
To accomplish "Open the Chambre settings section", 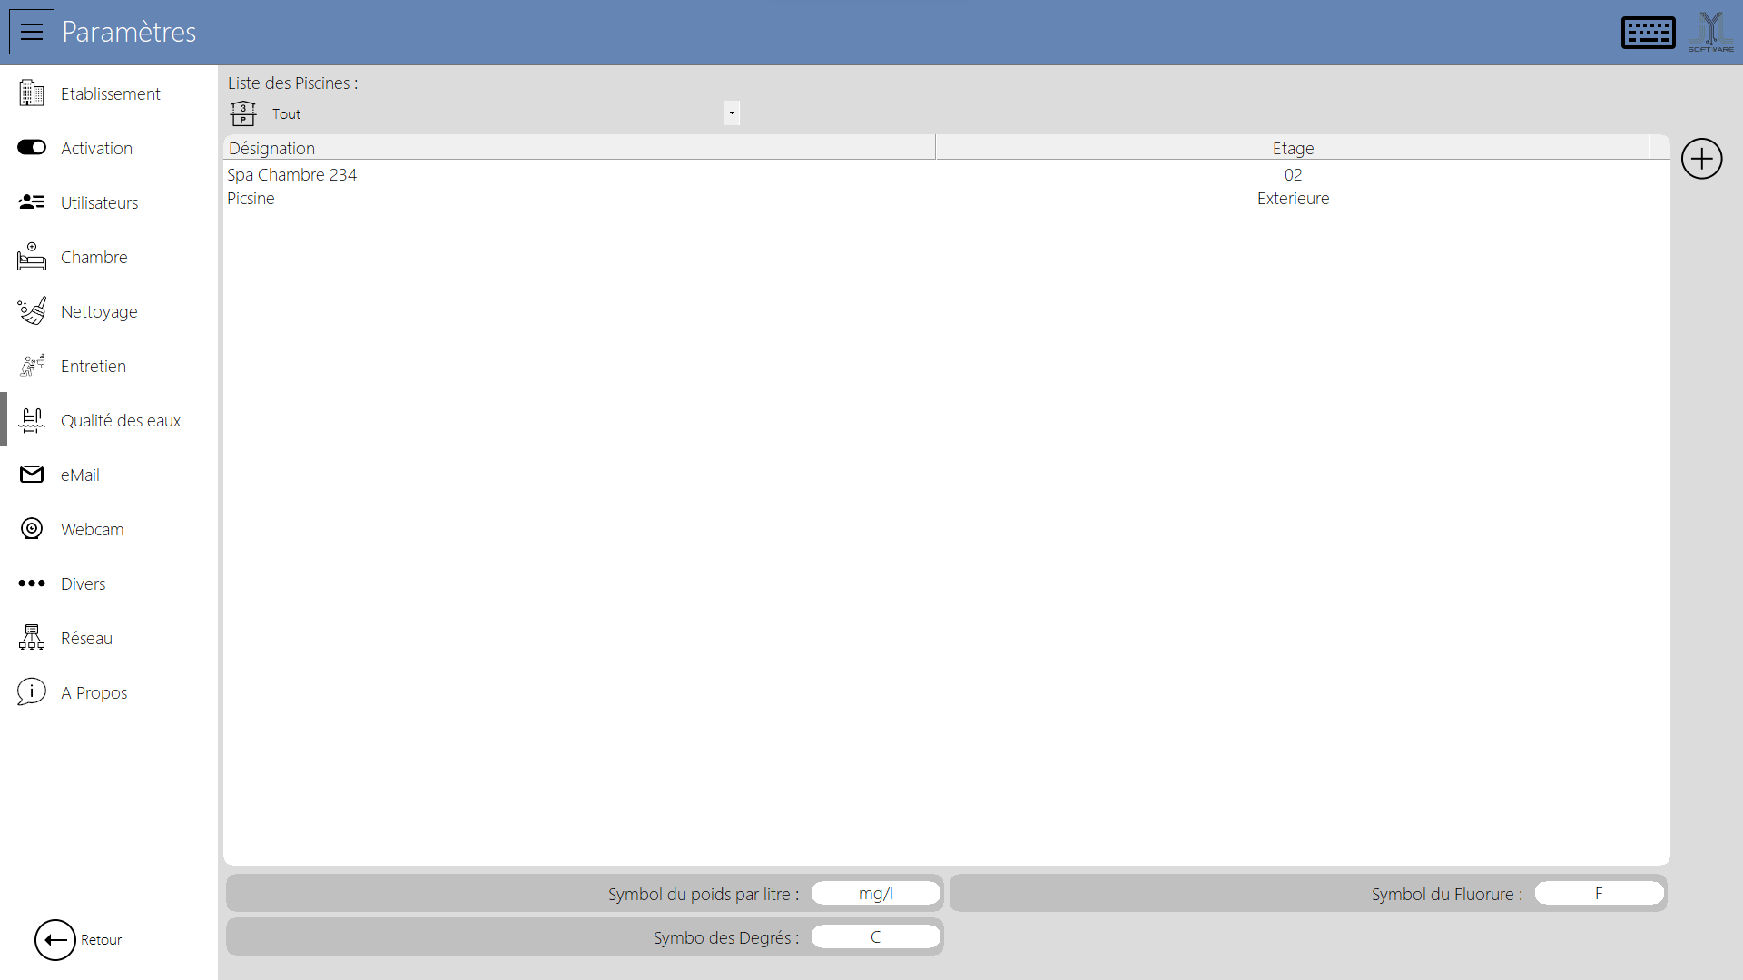I will (x=94, y=257).
